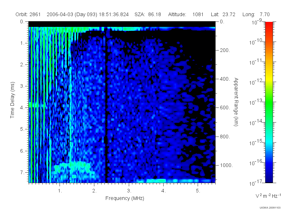Viewport: 287px width, 215px height.
Task: Click the colorbar label with exponent -13
Action: point(256,102)
